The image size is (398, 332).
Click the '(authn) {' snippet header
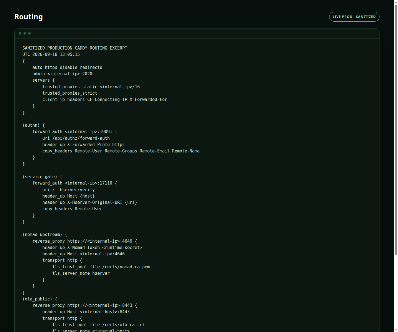[33, 125]
